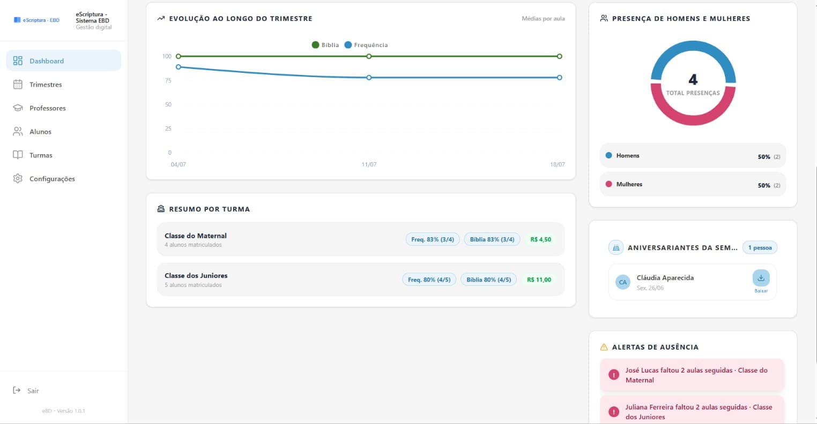Screen dimensions: 817x424
Task: Open the Professores section
Action: tap(63, 108)
